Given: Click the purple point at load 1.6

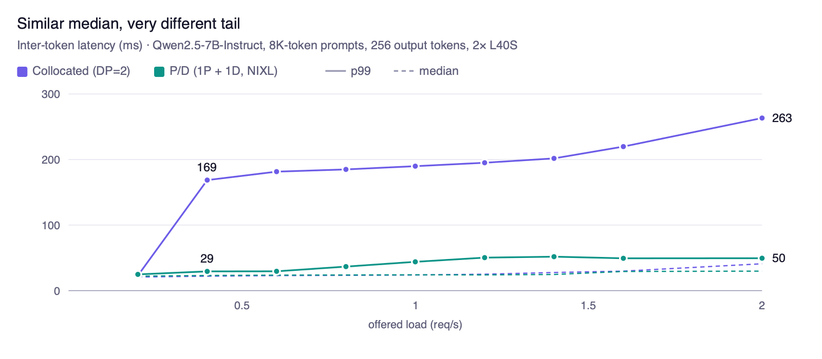Looking at the screenshot, I should tap(623, 147).
